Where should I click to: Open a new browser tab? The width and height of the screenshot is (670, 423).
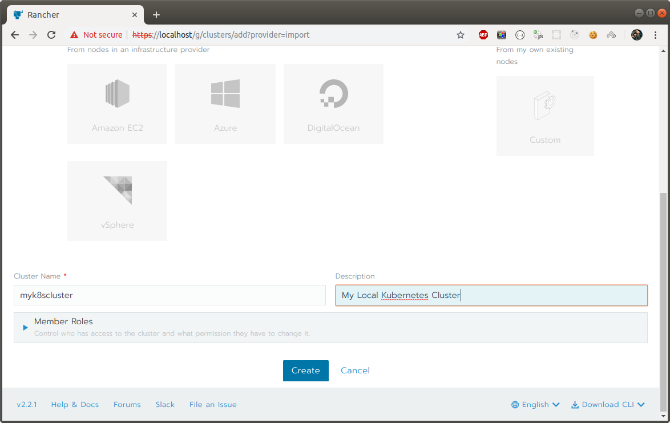[x=156, y=15]
